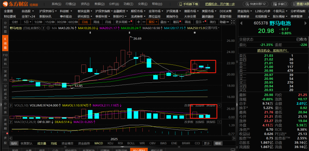
Task: Click the 东方财富 logo
Action: click(16, 4)
